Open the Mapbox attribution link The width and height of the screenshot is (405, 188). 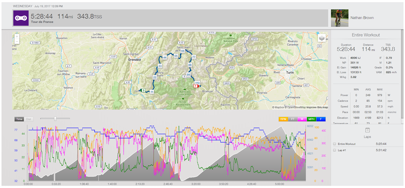278,107
